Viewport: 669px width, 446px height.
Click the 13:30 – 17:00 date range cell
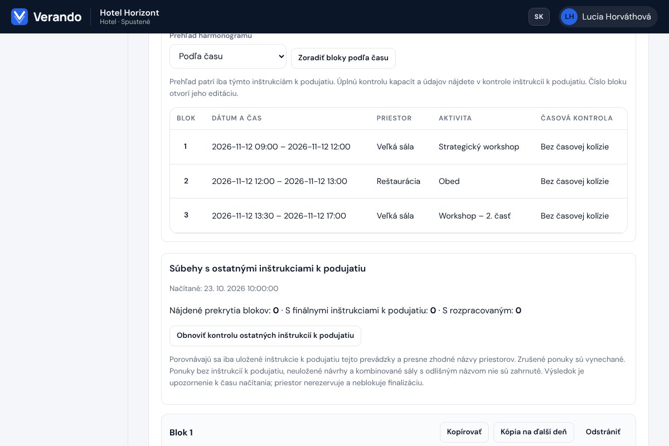(x=279, y=216)
